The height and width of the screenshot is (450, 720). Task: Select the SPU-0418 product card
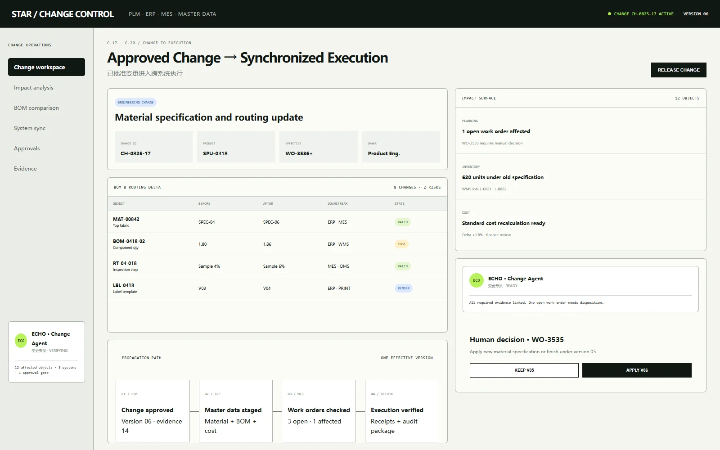click(x=236, y=147)
